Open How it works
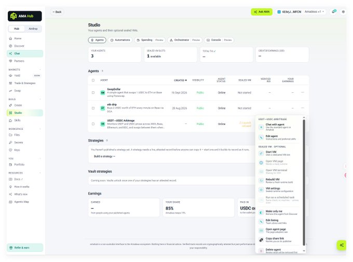Viewport: 353px width, 262px height. 25,187
